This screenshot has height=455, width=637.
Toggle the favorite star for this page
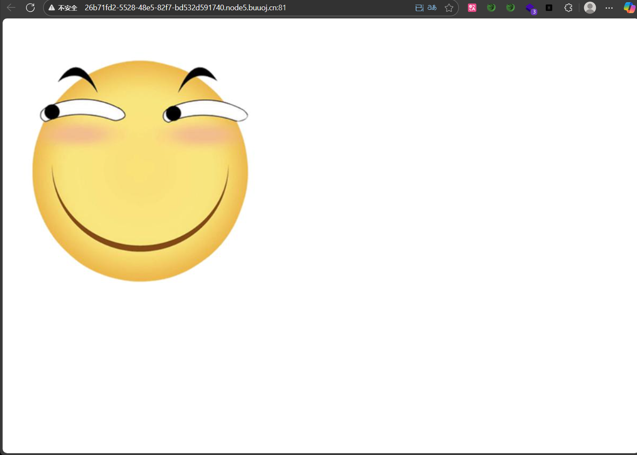(x=449, y=8)
